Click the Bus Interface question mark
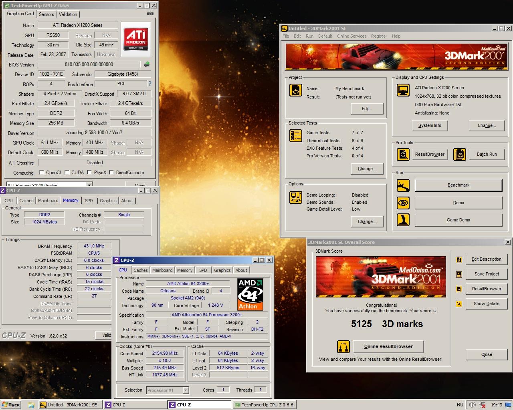Viewport: 513px width, 410px height. 150,84
